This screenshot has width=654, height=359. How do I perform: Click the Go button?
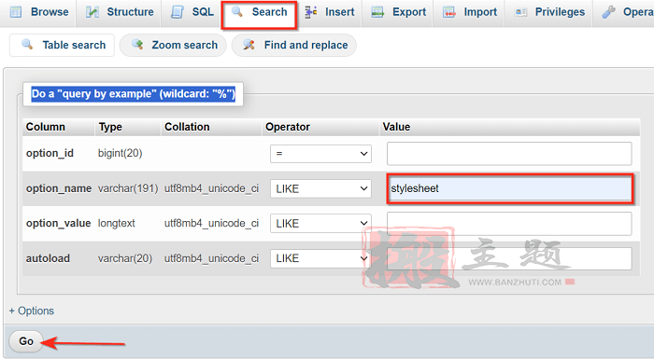point(26,341)
